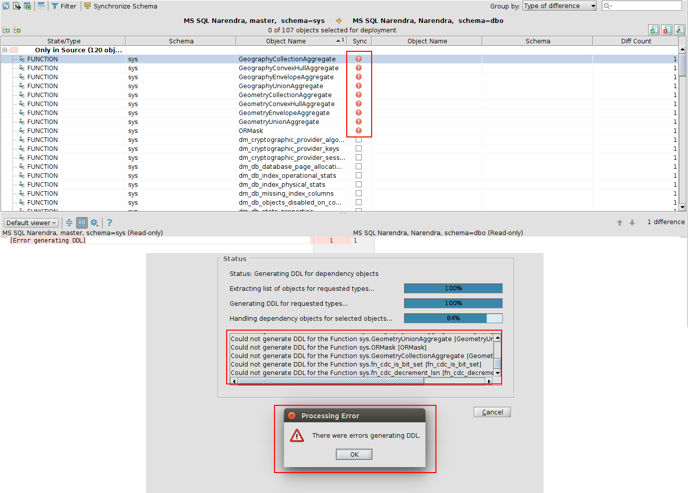Check sync box for dm_db_database_page_allocati…

(x=359, y=166)
